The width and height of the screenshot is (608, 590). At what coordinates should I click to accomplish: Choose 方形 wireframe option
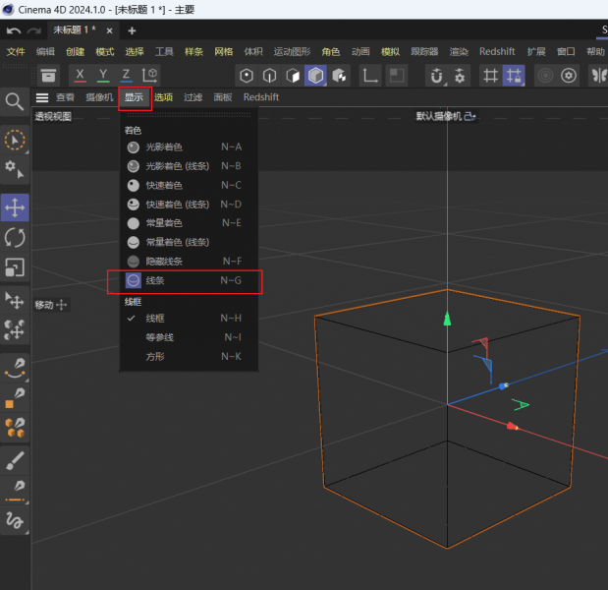tap(189, 356)
